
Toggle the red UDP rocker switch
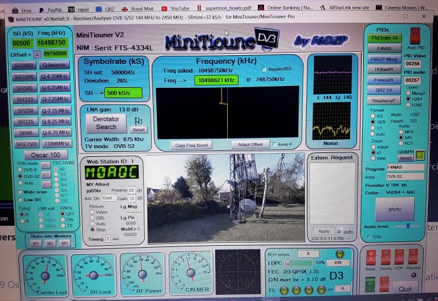pos(399,256)
